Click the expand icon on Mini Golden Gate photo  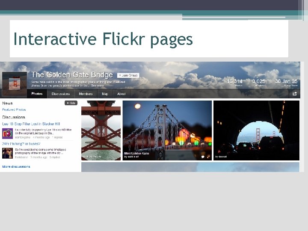pos(208,157)
